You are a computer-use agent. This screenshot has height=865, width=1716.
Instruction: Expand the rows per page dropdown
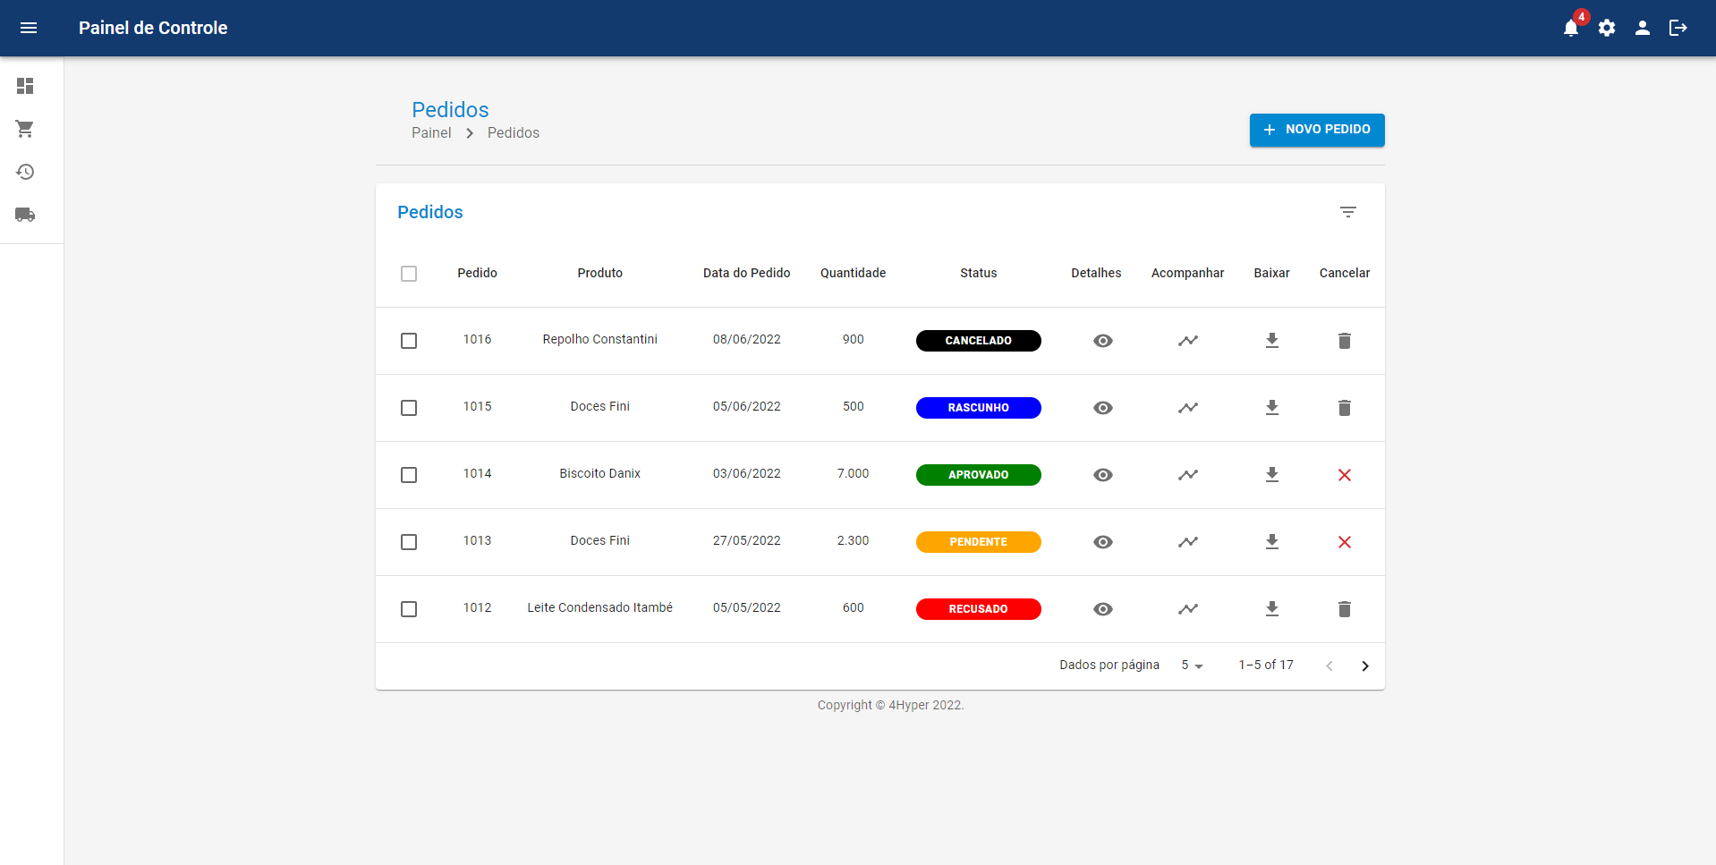1192,666
